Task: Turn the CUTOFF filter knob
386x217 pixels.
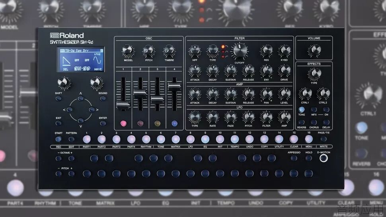Action: click(240, 50)
